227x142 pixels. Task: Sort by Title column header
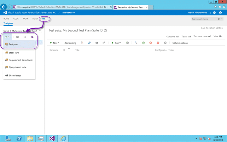coord(77,50)
